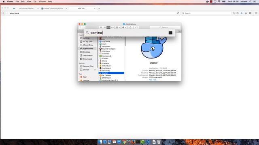Open the Finder arrange-by dropdown
Viewport: 259px width, 145px height.
(x=118, y=27)
